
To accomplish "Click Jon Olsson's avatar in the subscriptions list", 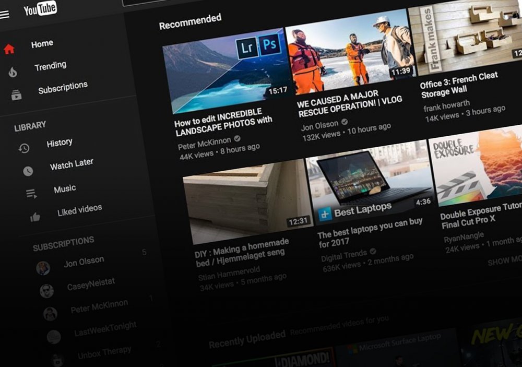I will (43, 268).
